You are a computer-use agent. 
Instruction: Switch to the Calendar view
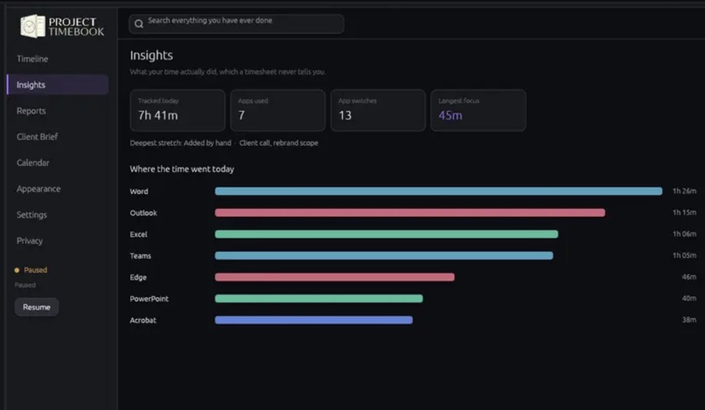pos(33,163)
